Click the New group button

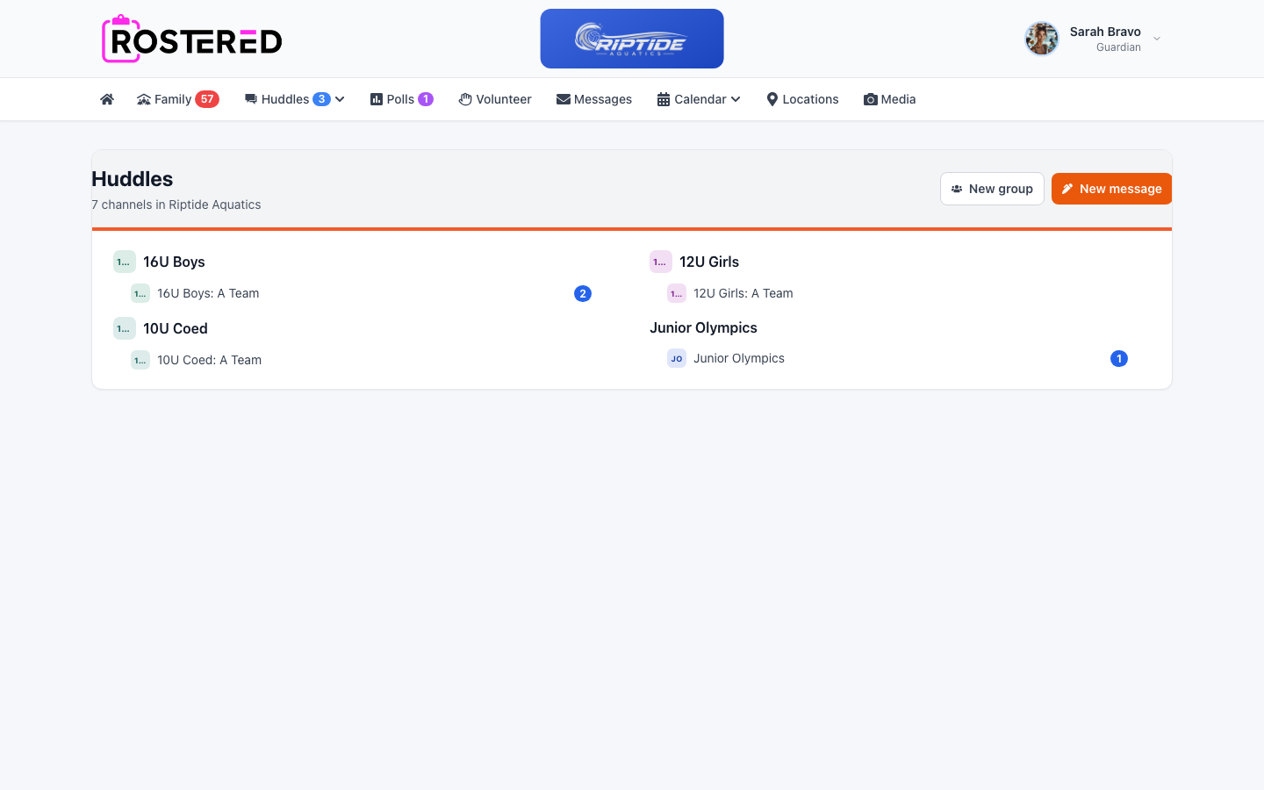coord(992,189)
